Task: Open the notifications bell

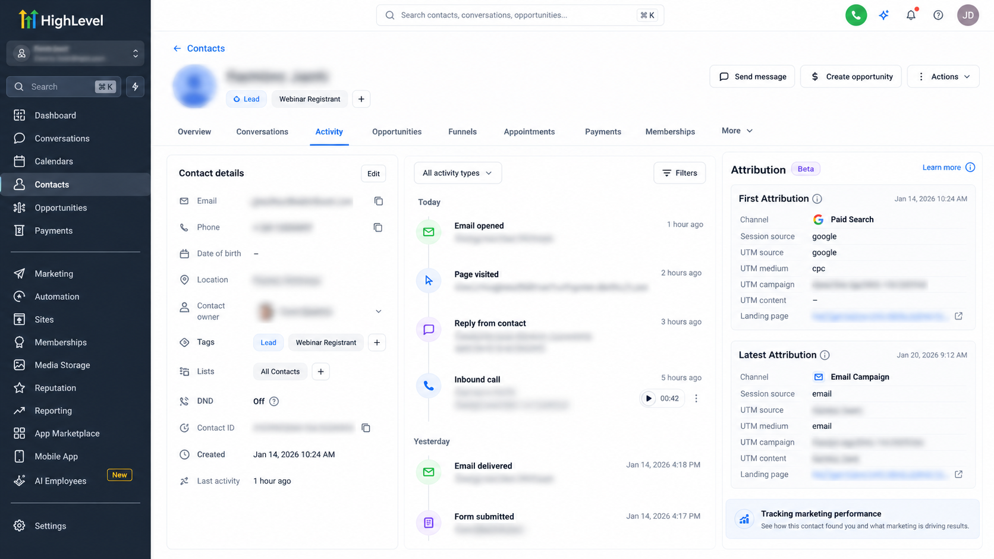Action: [x=911, y=15]
